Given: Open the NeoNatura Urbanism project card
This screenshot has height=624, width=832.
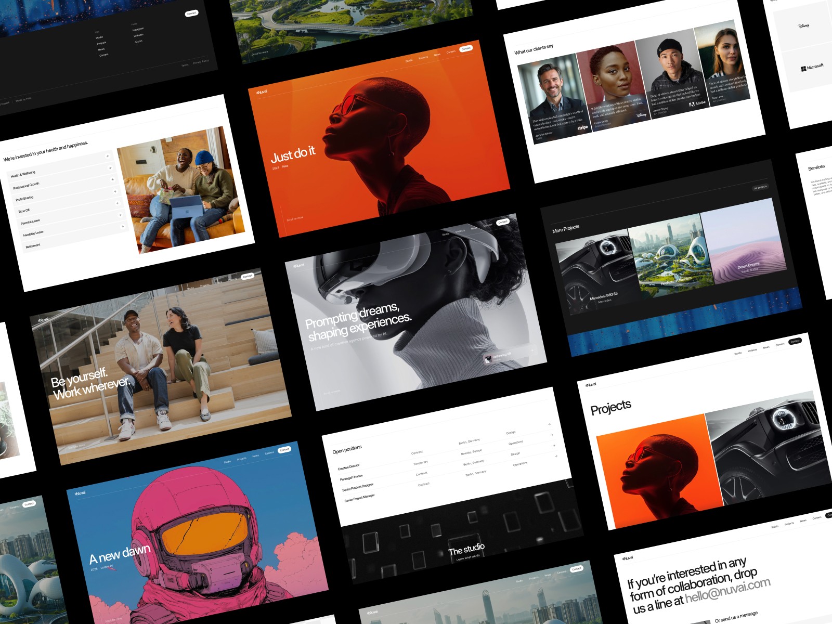Looking at the screenshot, I should [x=671, y=255].
